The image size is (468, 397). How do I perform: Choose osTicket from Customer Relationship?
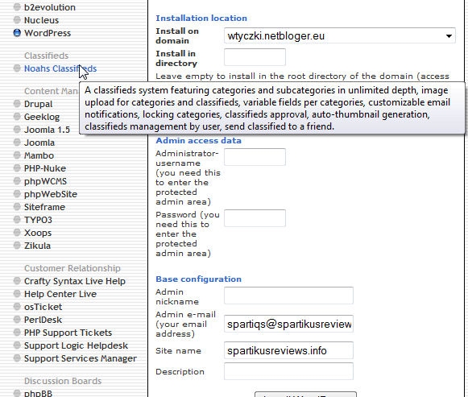pos(43,307)
